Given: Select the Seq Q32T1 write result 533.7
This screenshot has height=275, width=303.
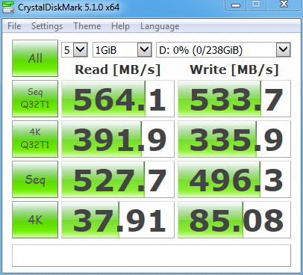Looking at the screenshot, I should click(x=234, y=99).
